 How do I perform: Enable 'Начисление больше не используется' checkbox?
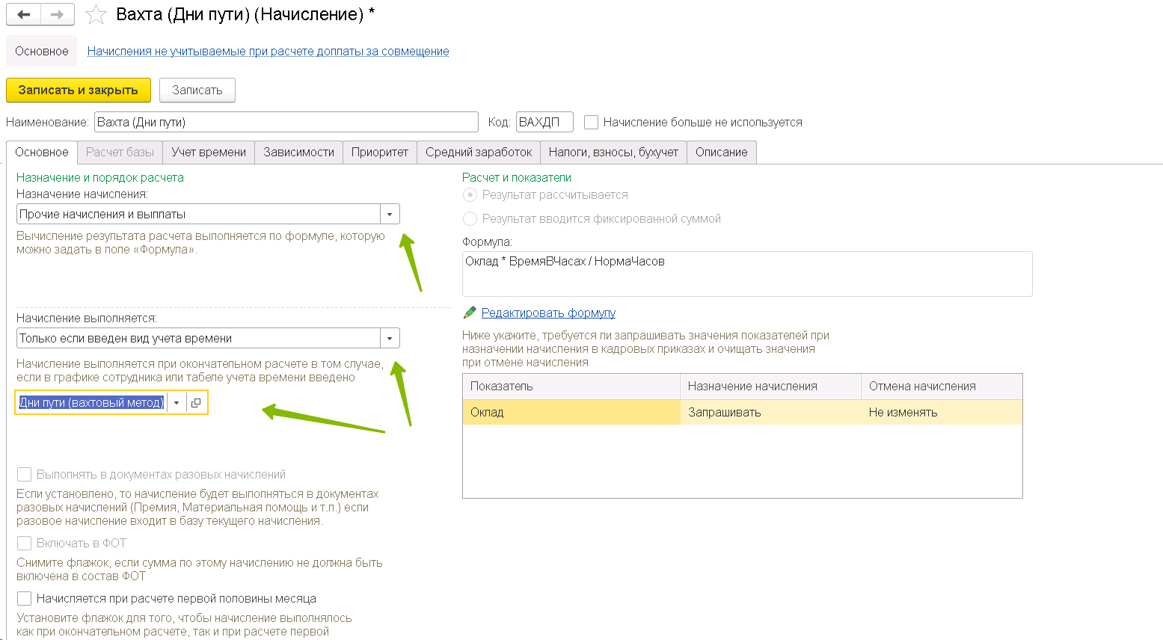tap(591, 122)
